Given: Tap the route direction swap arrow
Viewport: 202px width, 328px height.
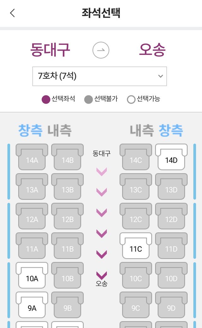Looking at the screenshot, I should pos(101,50).
